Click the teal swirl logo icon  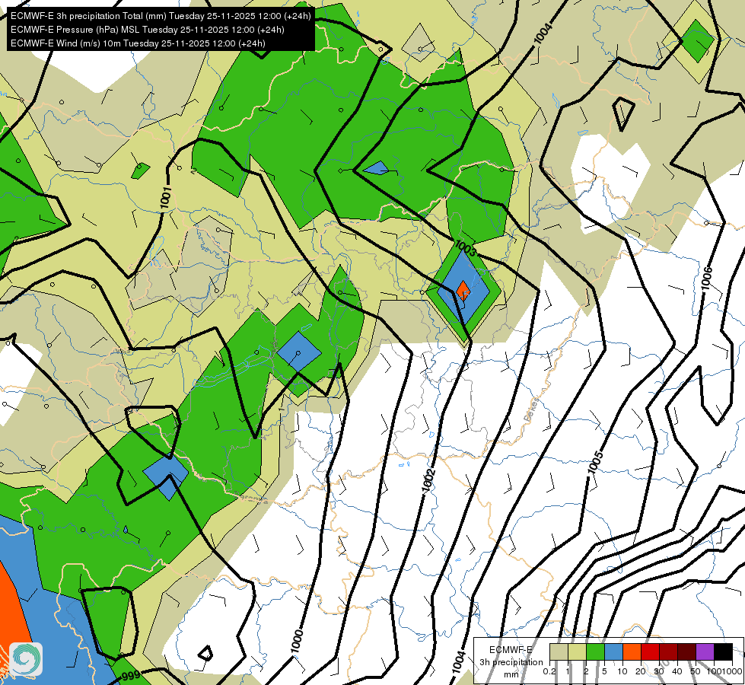pyautogui.click(x=26, y=658)
